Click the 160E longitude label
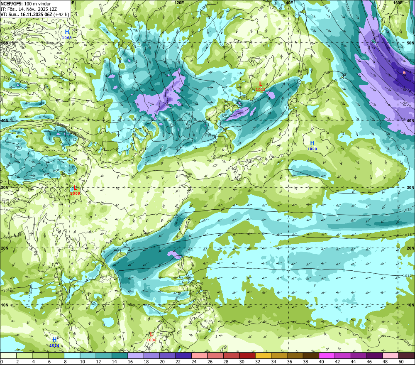Image resolution: width=415 pixels, height=365 pixels. 398,2
